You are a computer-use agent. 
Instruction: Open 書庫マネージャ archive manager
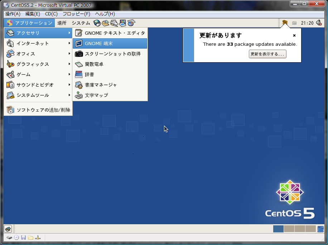[x=110, y=85]
